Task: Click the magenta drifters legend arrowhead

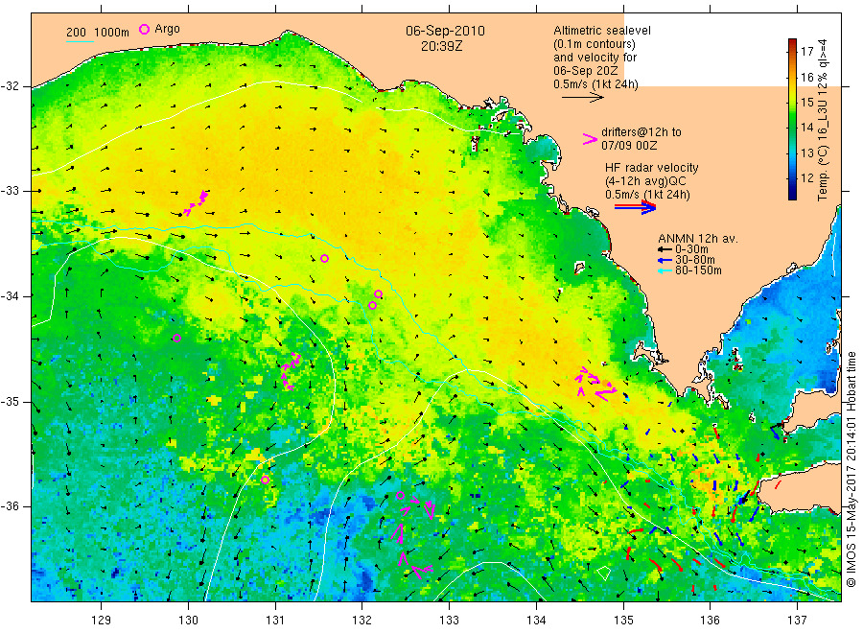Action: click(x=590, y=139)
